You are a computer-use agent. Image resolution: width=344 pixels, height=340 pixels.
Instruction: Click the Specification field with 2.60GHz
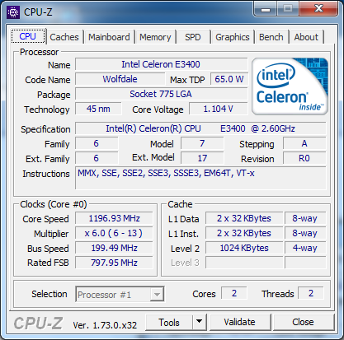200,128
